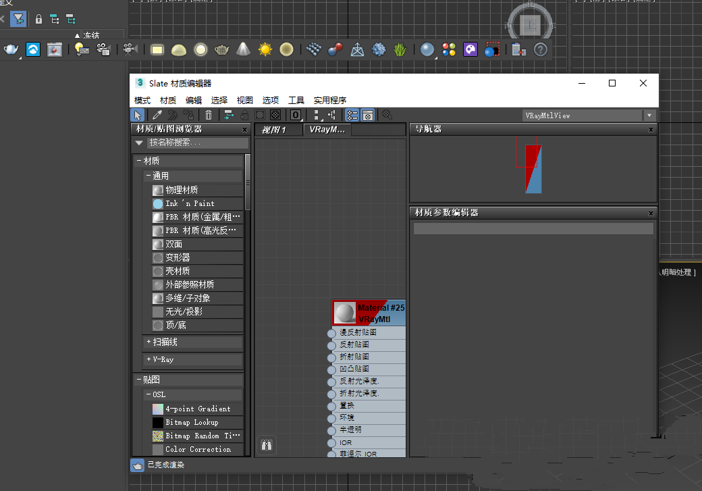Pick material from object with eyedropper
This screenshot has height=491, width=702.
coord(157,115)
